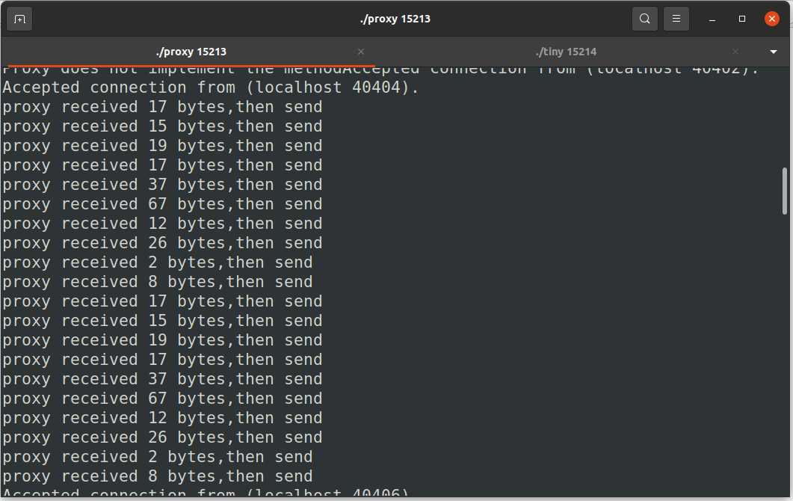Open the hamburger menu

(676, 19)
